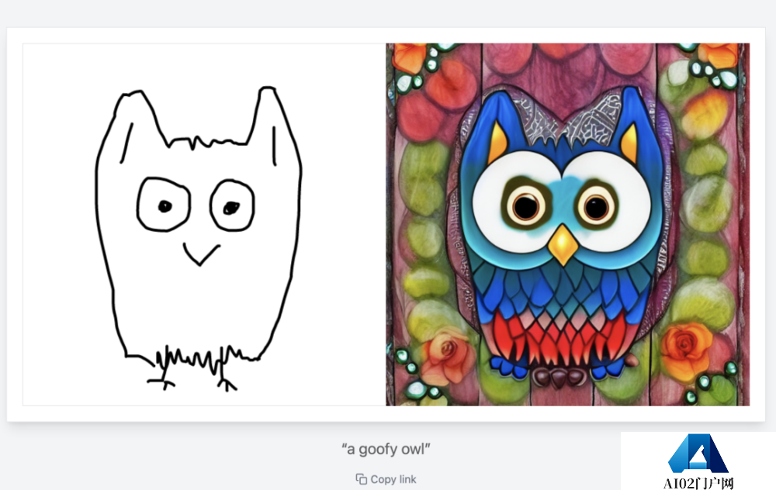Click the colorful owl's brown claws
This screenshot has width=776, height=490.
[559, 378]
